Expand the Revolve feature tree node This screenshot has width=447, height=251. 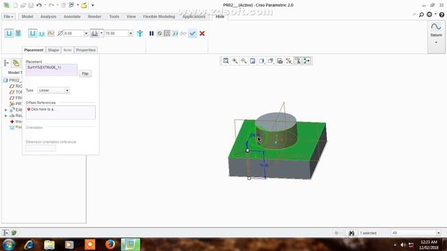6,116
